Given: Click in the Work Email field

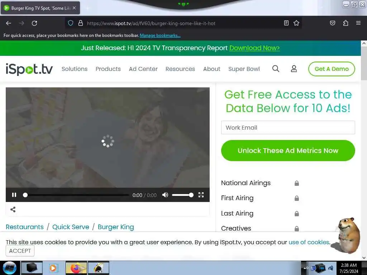Looking at the screenshot, I should pos(288,127).
